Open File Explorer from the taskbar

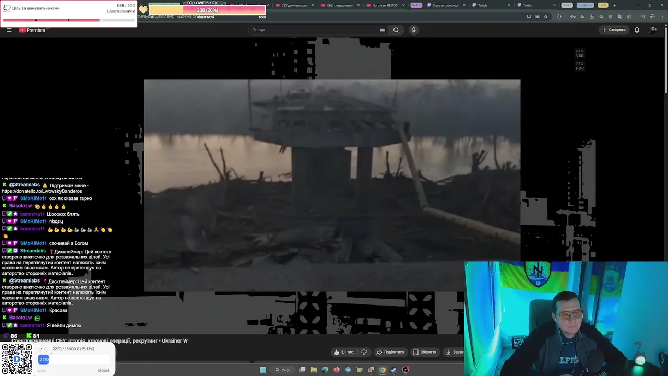314,370
